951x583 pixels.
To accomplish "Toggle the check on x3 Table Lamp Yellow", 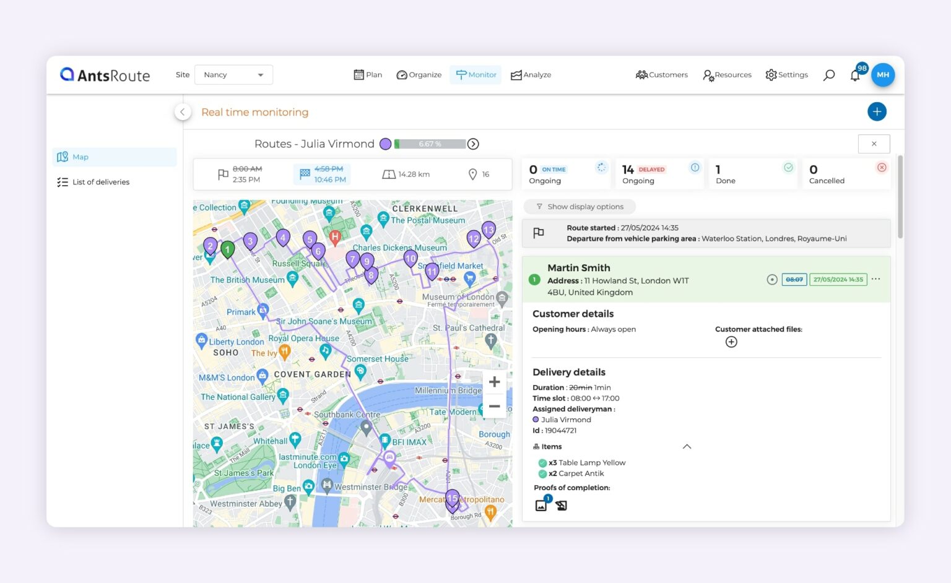I will [x=544, y=462].
